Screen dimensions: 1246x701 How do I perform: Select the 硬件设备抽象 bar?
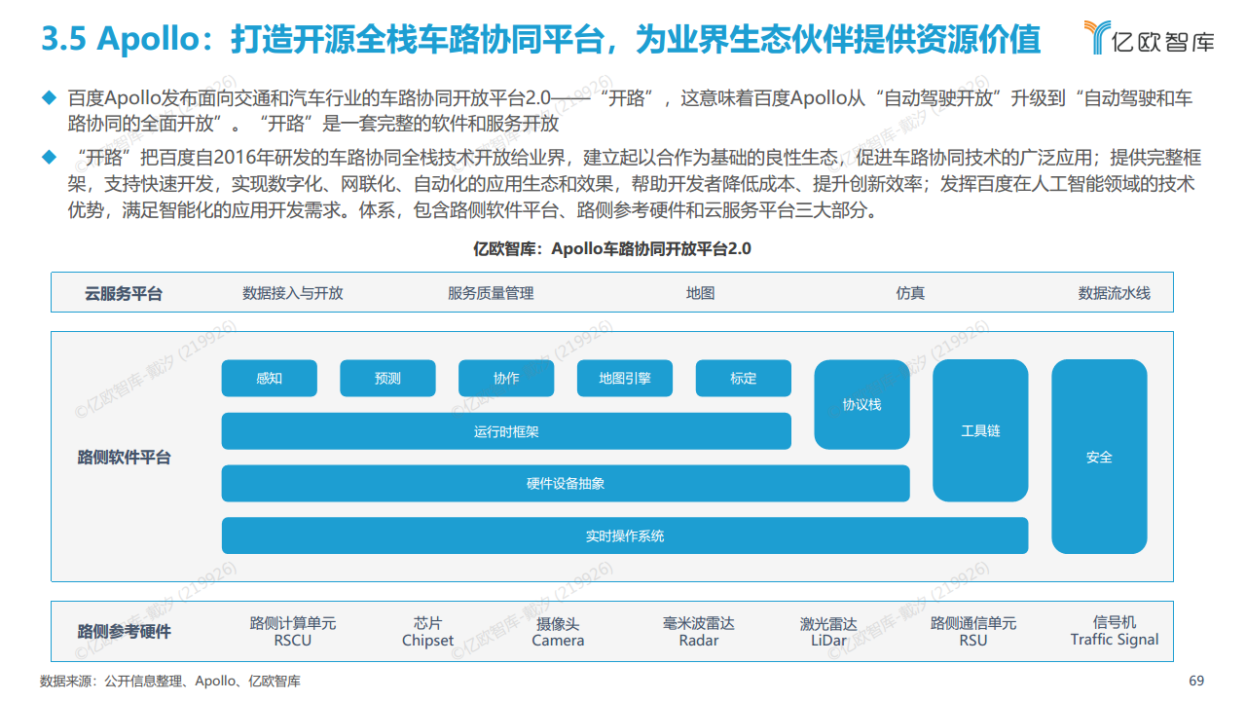tap(566, 483)
